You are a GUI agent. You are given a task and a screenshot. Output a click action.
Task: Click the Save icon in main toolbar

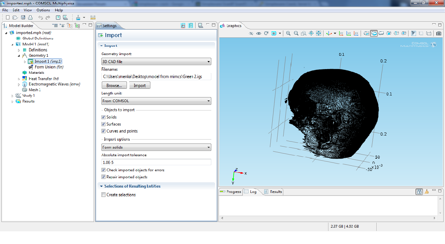[x=23, y=17]
